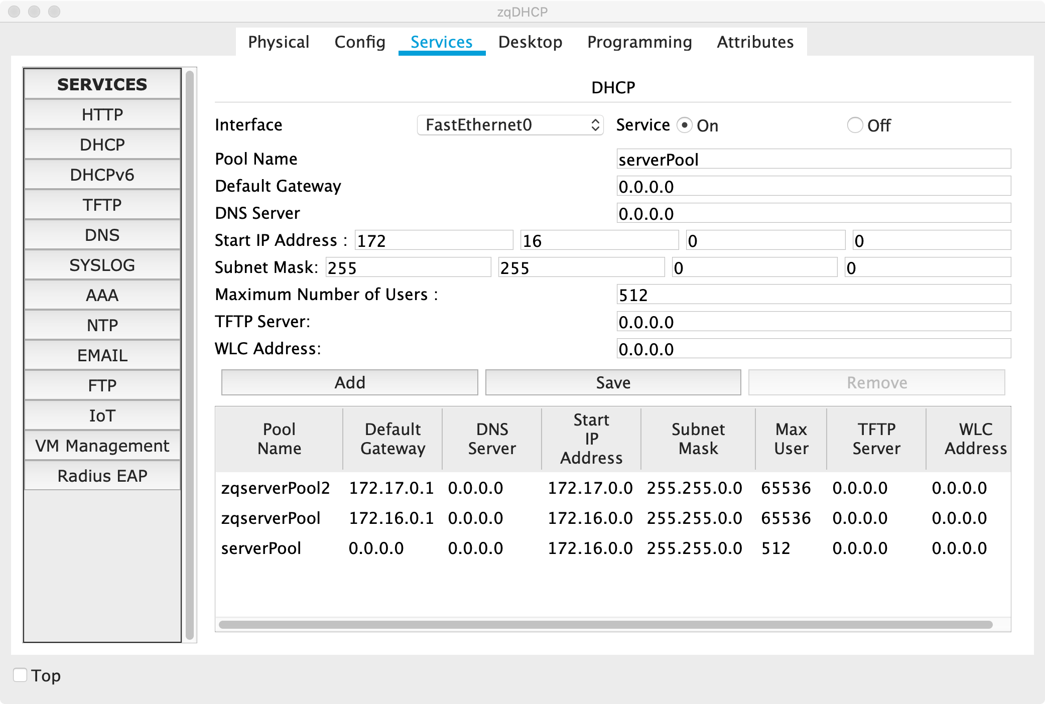Image resolution: width=1045 pixels, height=704 pixels.
Task: Open the TFTP service panel
Action: tap(102, 205)
